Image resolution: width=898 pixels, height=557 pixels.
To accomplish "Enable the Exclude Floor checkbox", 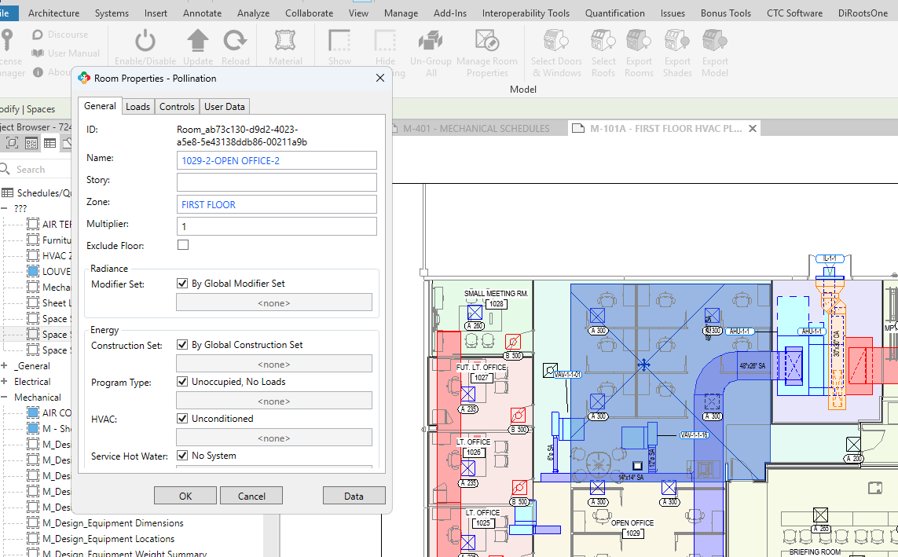I will point(183,245).
